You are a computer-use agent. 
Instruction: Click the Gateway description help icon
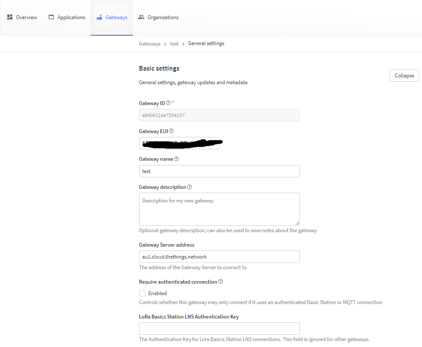click(189, 187)
